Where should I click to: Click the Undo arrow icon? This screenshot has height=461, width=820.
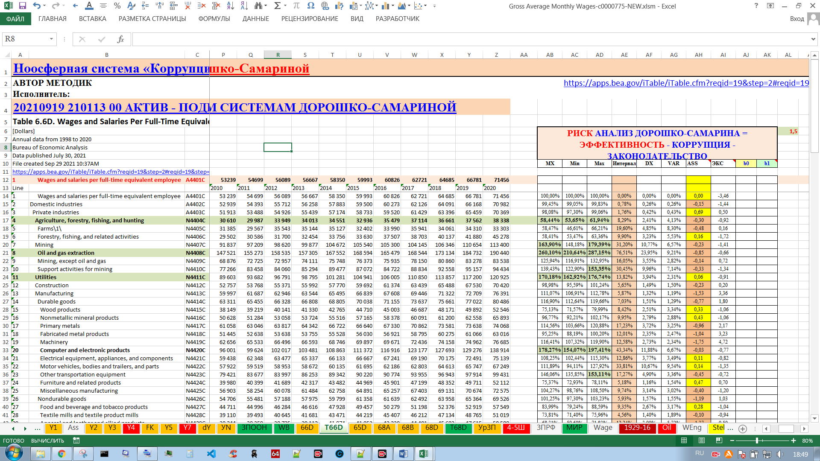click(36, 6)
